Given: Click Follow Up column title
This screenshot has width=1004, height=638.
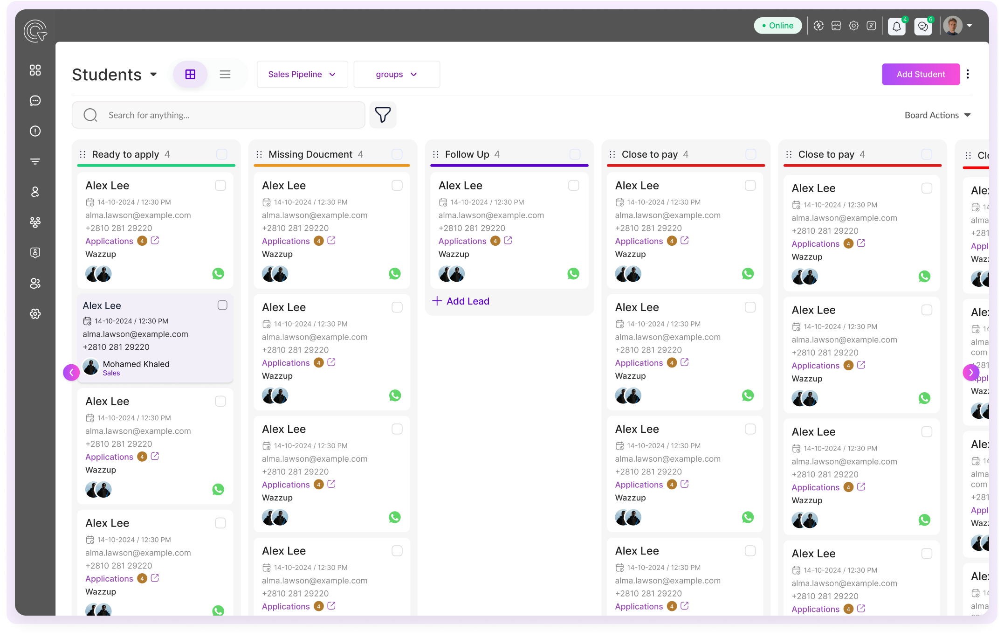Looking at the screenshot, I should click(467, 154).
